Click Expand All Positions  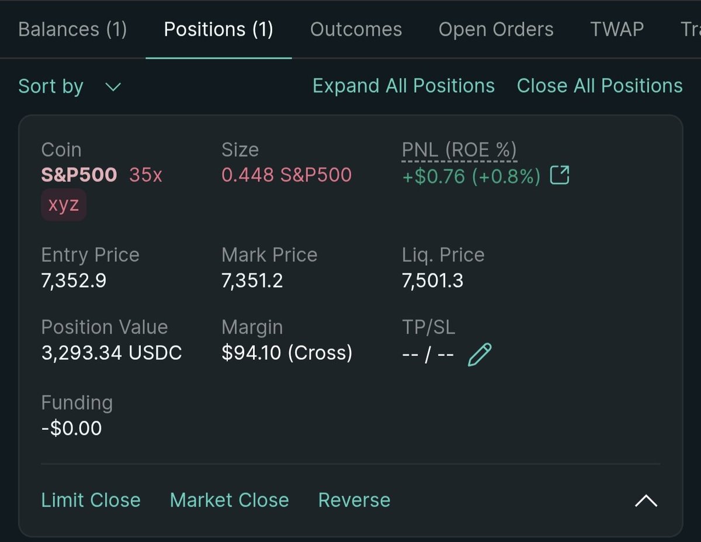click(404, 86)
